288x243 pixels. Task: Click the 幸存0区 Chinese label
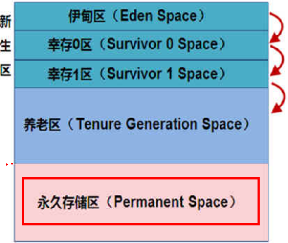(x=70, y=45)
